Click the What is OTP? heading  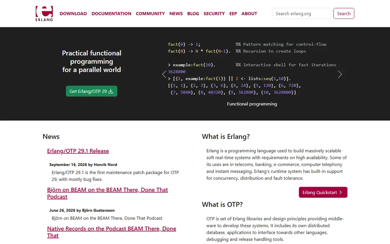pos(222,204)
